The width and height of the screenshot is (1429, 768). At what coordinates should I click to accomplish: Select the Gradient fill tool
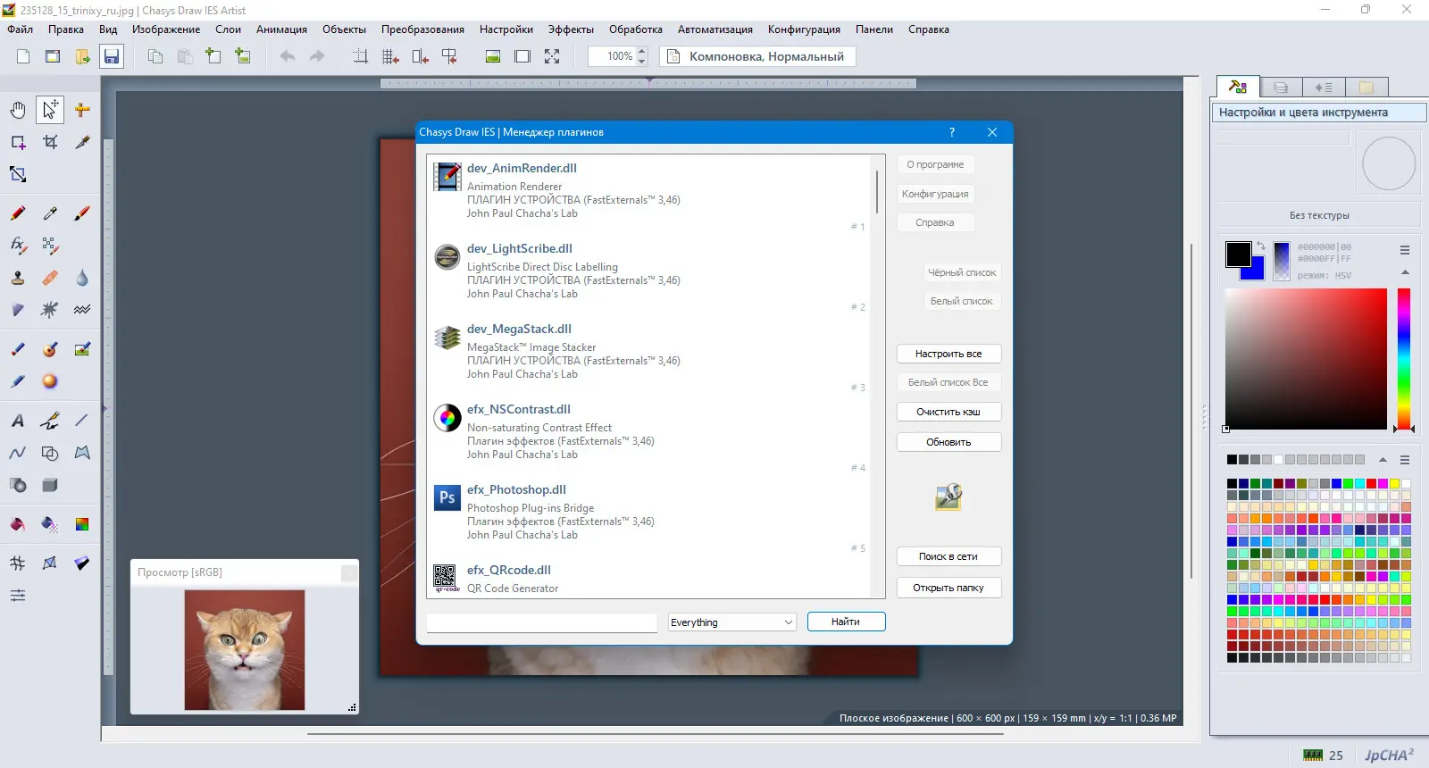pos(82,524)
